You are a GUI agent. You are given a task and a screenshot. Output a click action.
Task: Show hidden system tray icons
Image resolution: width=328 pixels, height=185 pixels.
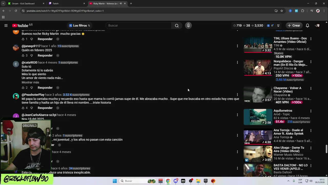[289, 181]
